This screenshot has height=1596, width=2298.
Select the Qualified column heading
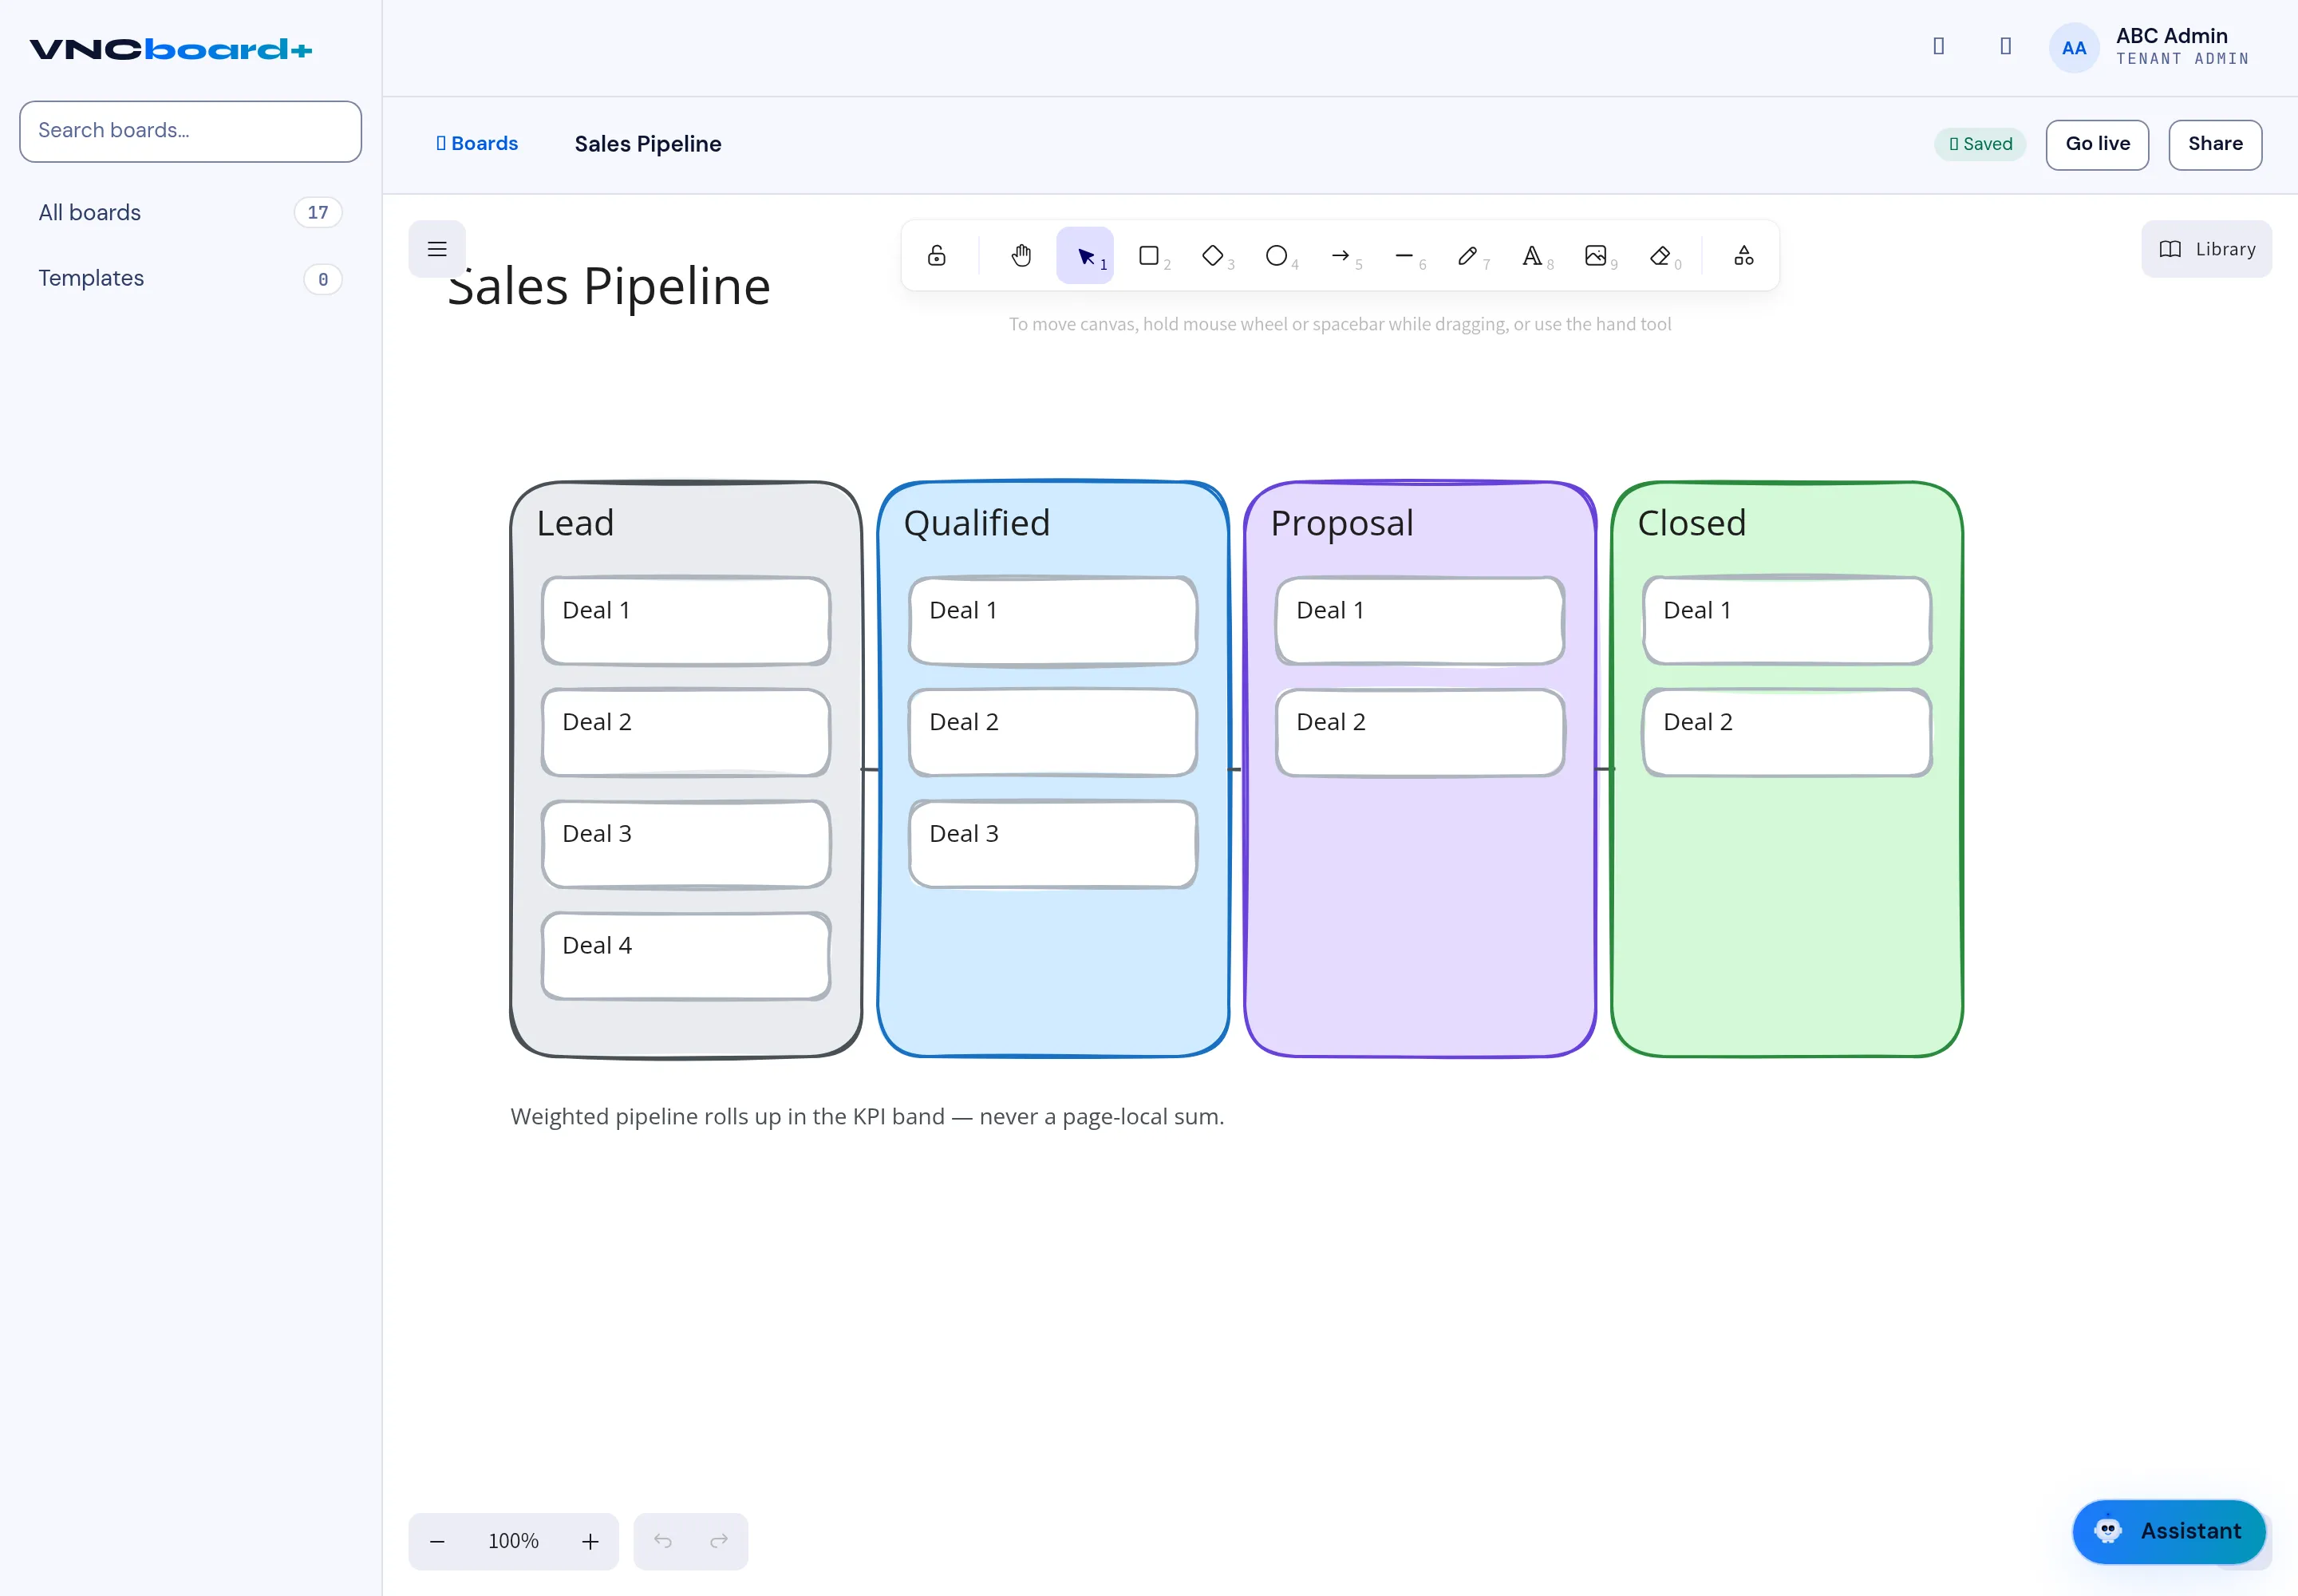pos(976,523)
